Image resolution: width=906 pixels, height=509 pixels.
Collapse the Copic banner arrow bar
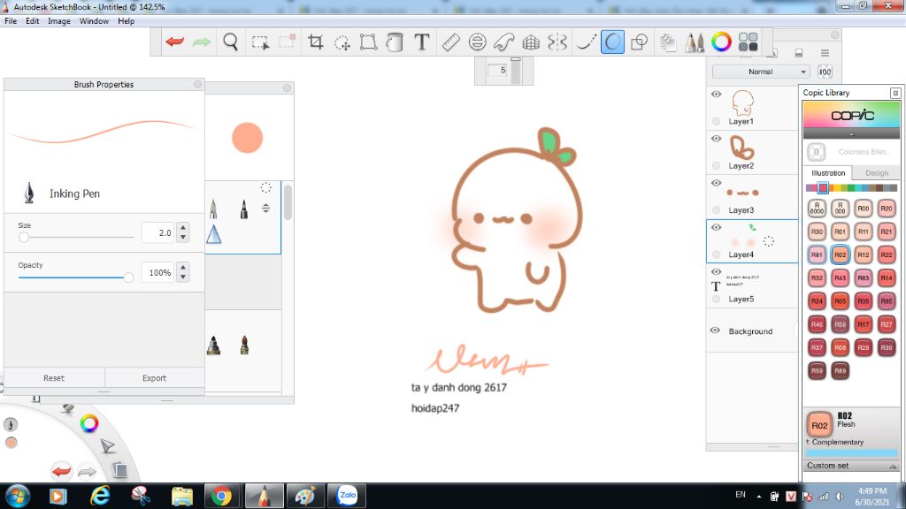click(851, 134)
